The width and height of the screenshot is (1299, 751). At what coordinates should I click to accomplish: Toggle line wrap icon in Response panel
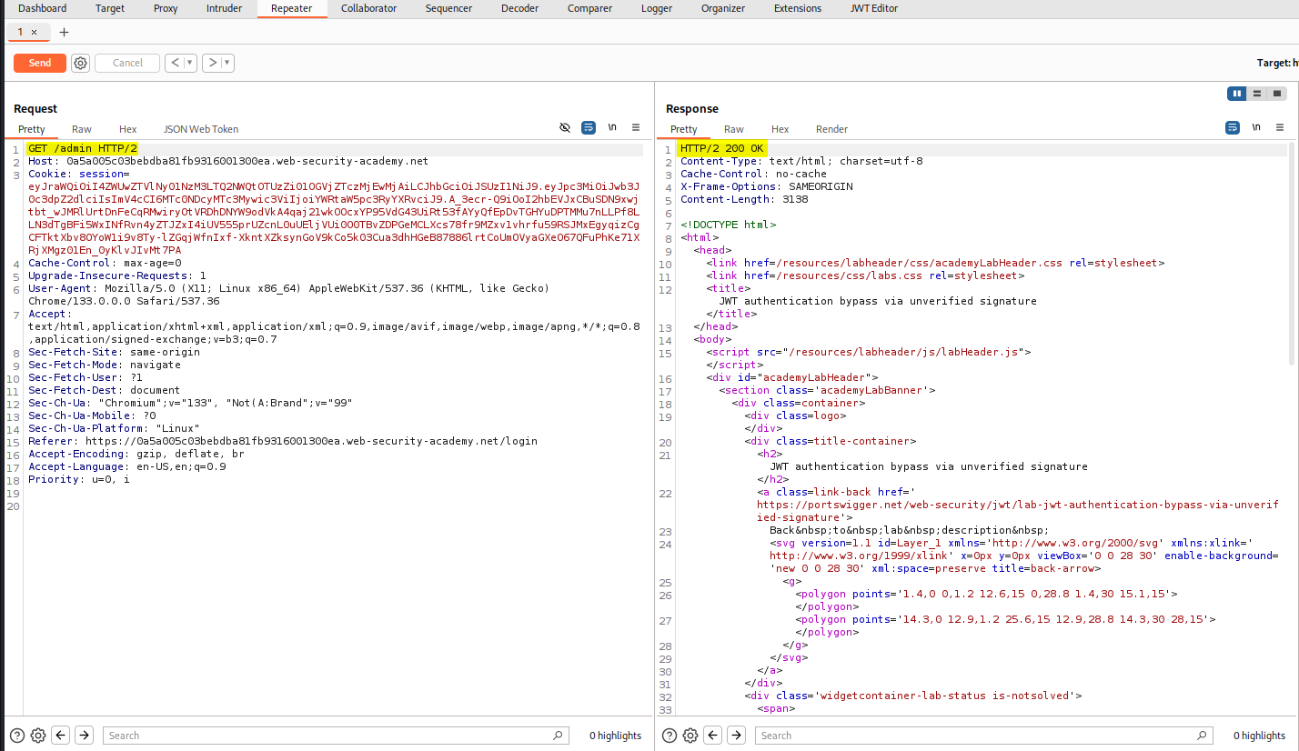tap(1233, 128)
